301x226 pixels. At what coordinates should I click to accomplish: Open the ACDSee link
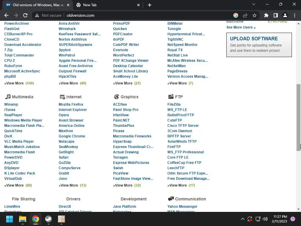click(120, 104)
